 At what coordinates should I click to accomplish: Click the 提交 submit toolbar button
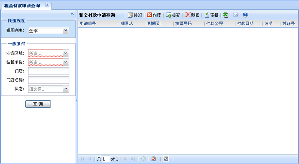pyautogui.click(x=173, y=15)
